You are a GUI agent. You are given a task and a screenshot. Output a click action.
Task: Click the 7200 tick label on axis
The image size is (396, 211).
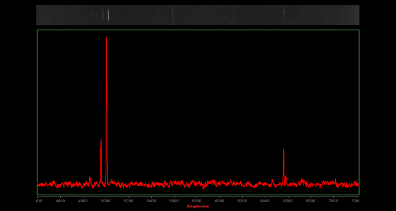coord(356,201)
